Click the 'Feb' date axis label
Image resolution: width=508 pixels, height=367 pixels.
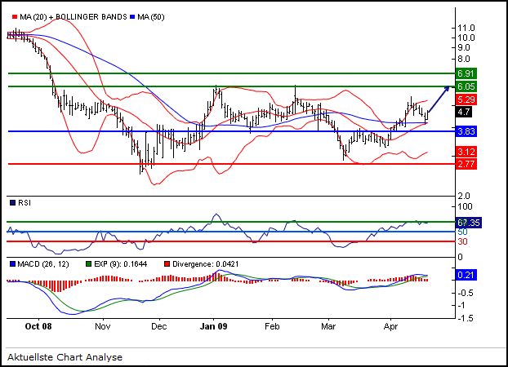(x=272, y=326)
